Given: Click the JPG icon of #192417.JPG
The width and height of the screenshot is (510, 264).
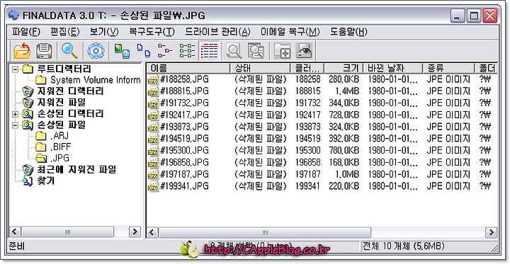Looking at the screenshot, I should 153,115.
